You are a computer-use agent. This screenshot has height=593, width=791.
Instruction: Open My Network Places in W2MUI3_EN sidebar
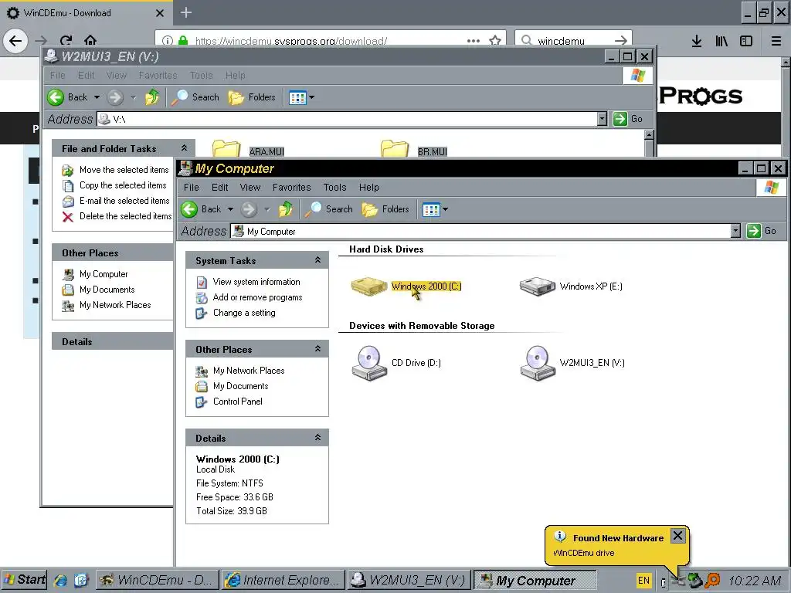(115, 305)
